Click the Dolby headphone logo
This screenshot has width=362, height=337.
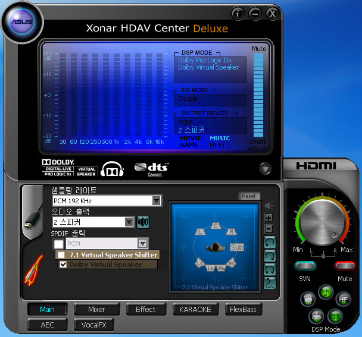point(113,169)
